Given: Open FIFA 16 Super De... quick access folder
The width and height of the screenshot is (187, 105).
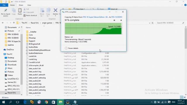Looking at the screenshot, I should pyautogui.click(x=13, y=41).
